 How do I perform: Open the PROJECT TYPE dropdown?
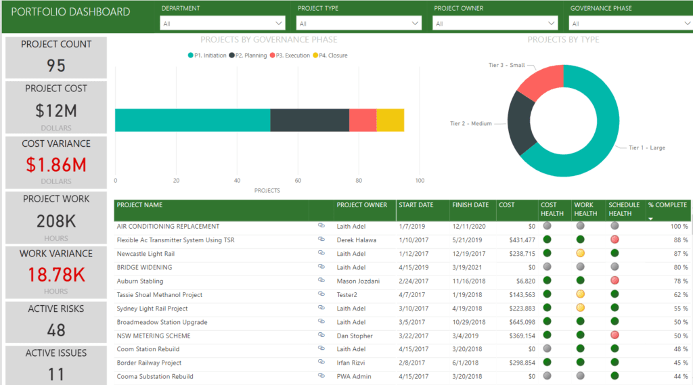tap(359, 24)
